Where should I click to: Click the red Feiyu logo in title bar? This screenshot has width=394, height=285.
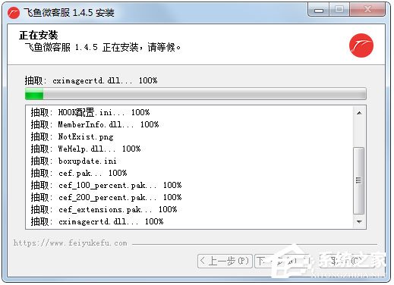[14, 12]
